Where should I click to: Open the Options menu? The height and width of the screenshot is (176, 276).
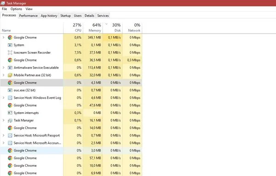pyautogui.click(x=16, y=9)
